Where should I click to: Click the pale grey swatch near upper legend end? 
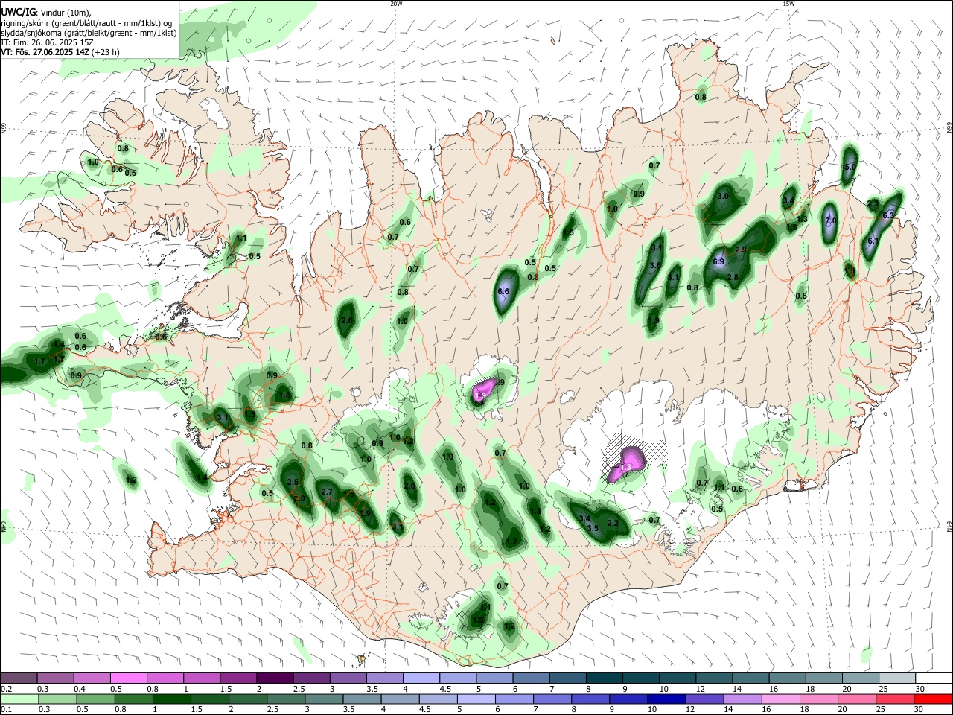pyautogui.click(x=896, y=678)
